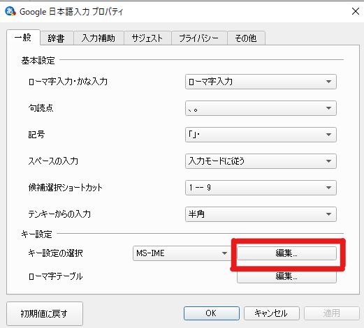Click the 初期値に戻す button
The image size is (364, 328).
[45, 313]
